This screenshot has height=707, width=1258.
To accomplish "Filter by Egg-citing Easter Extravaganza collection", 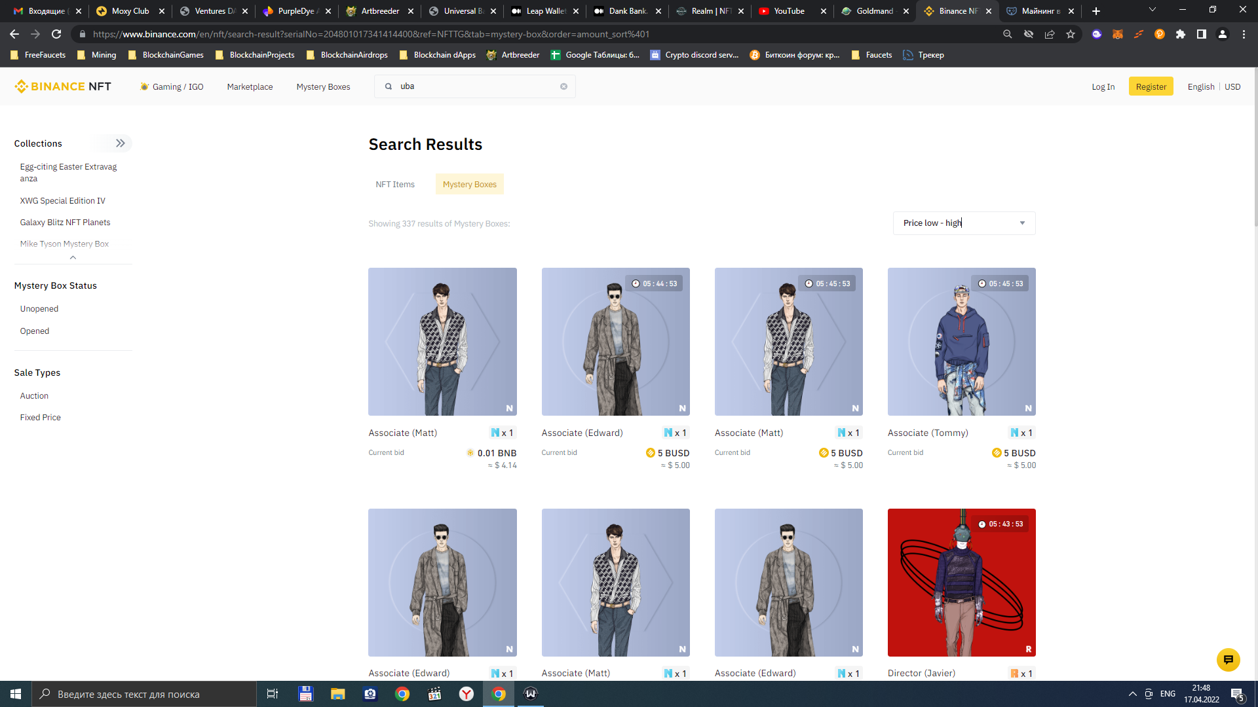I will pyautogui.click(x=68, y=173).
